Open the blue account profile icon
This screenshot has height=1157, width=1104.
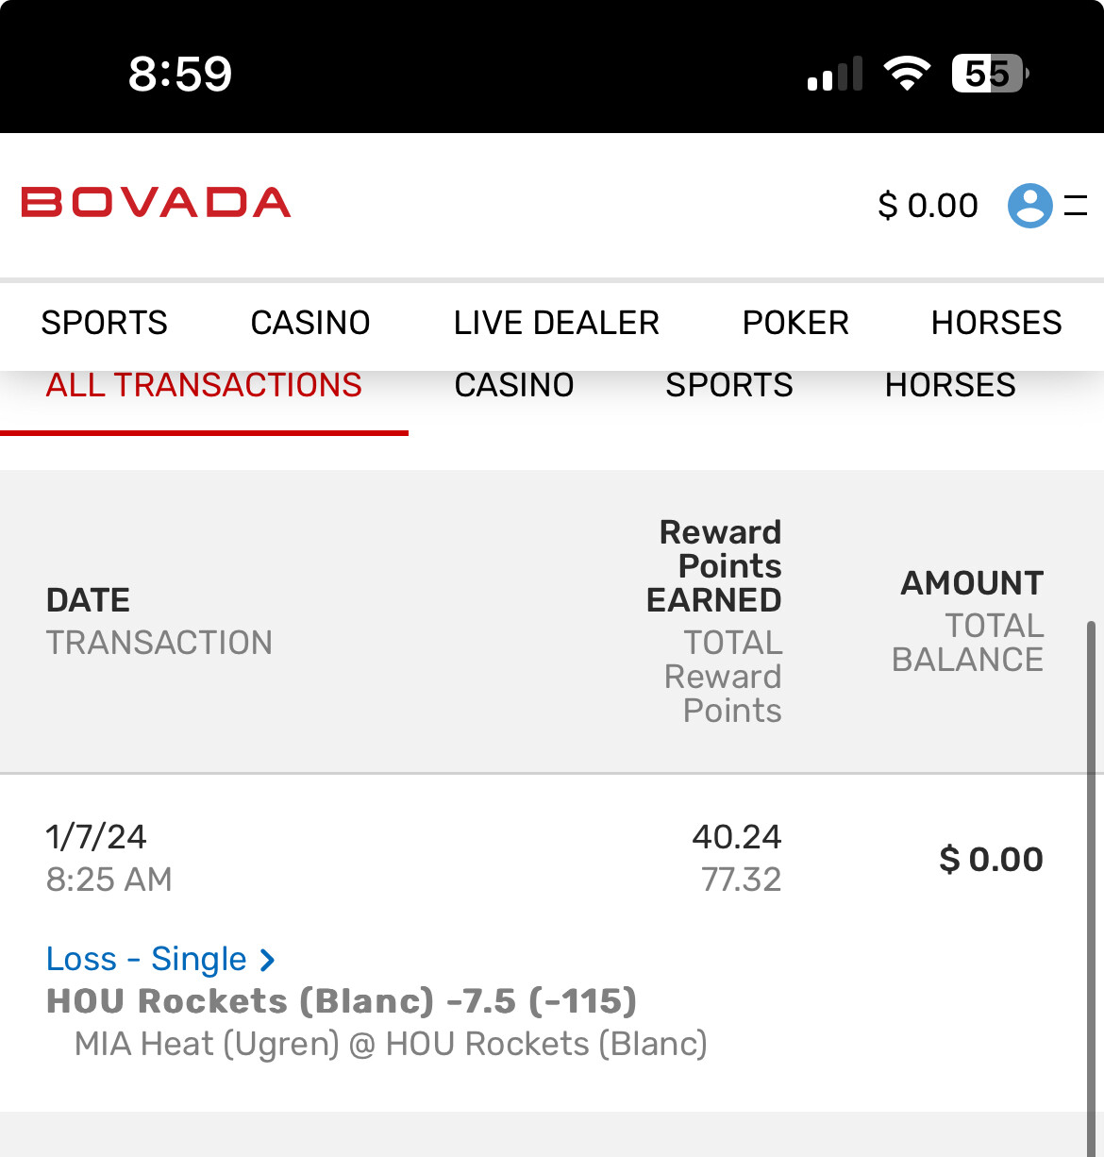pos(1029,205)
